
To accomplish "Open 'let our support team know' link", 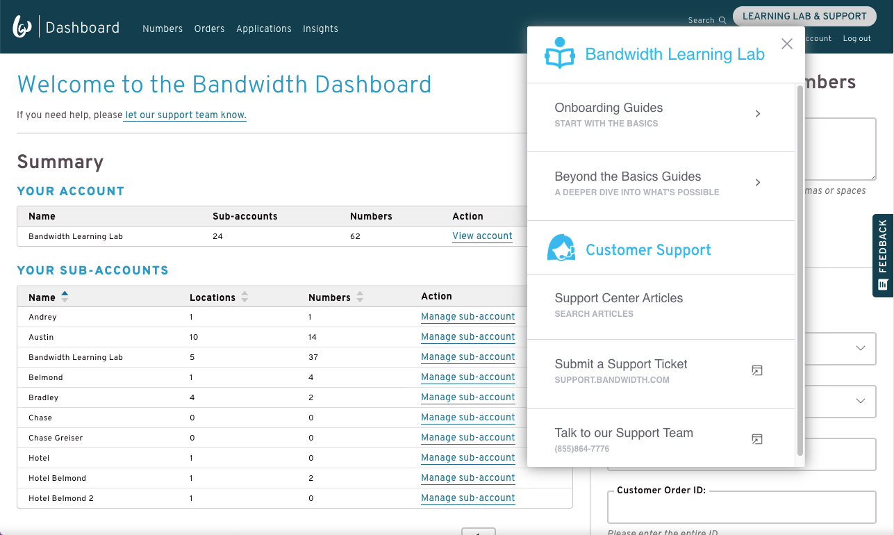I will (185, 115).
